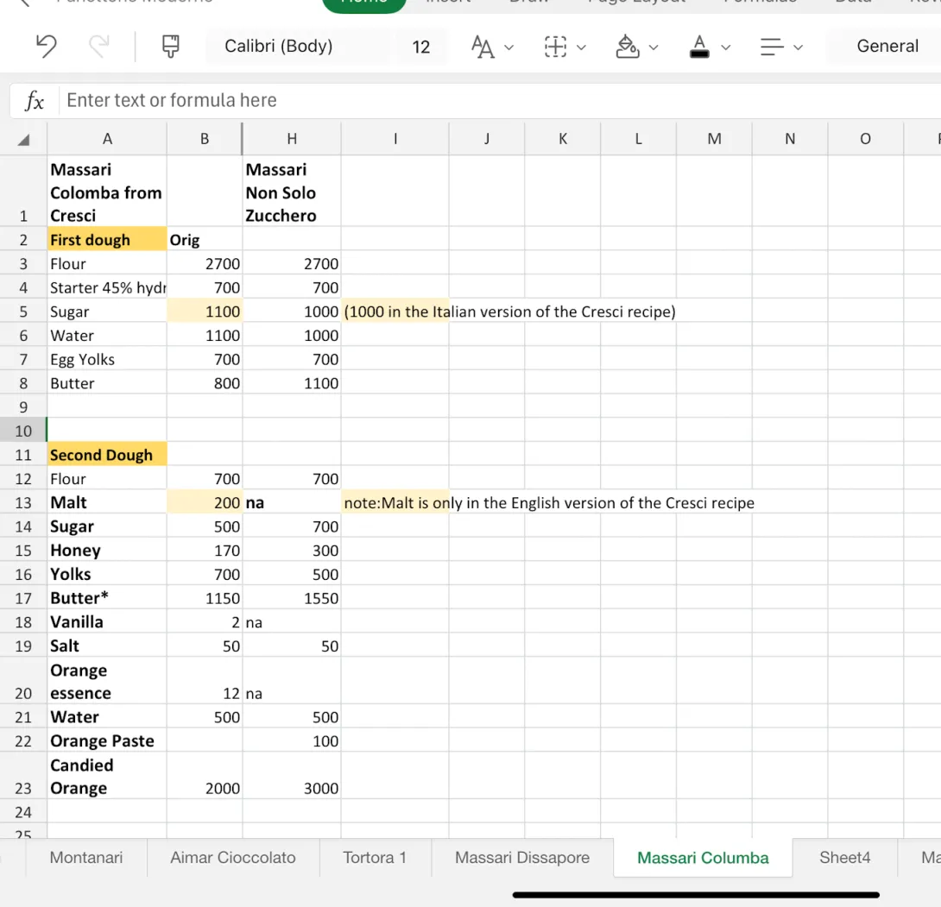Click the fill color bucket icon

tap(628, 47)
